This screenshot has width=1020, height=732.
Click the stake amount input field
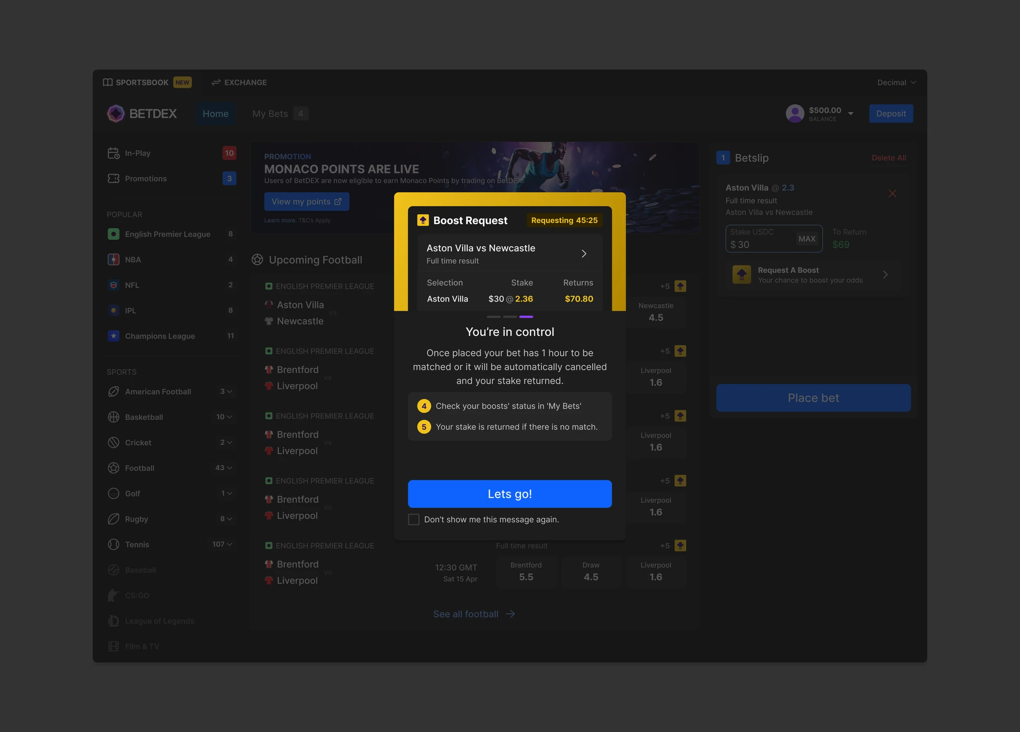(757, 244)
